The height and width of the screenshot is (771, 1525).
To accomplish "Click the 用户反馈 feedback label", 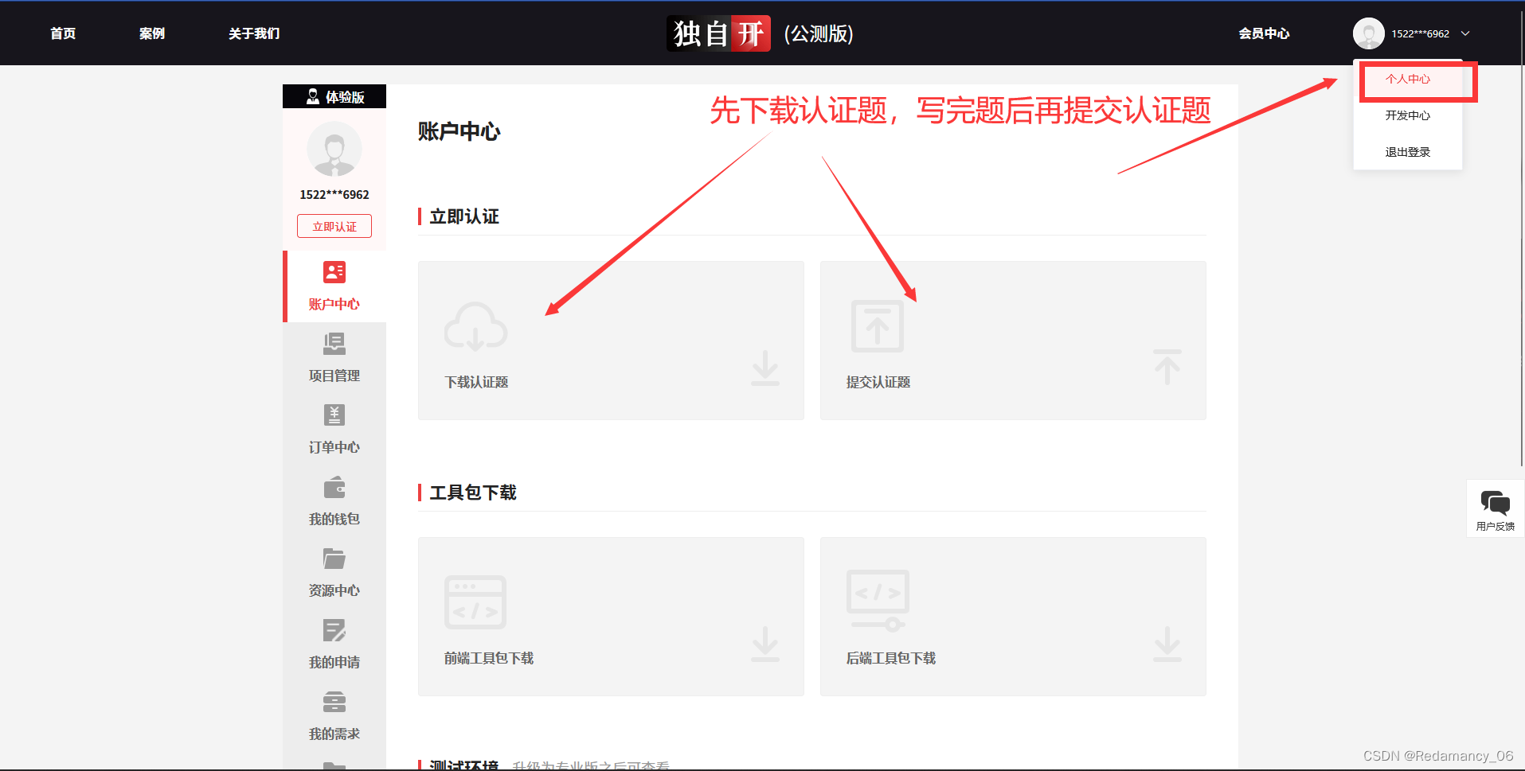I will [x=1496, y=526].
